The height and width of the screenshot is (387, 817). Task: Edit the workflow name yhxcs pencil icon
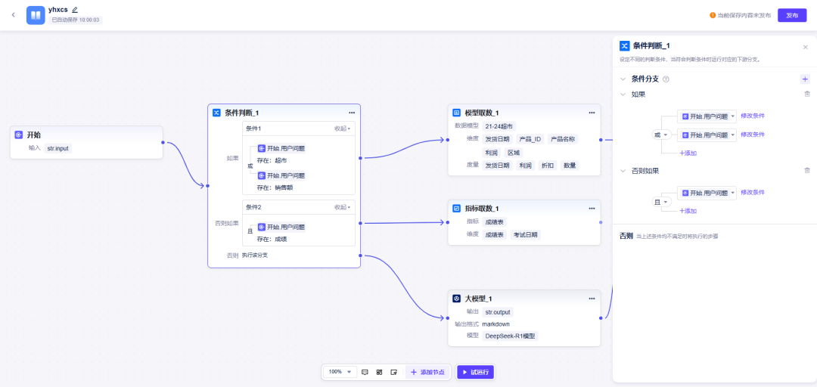click(x=74, y=9)
